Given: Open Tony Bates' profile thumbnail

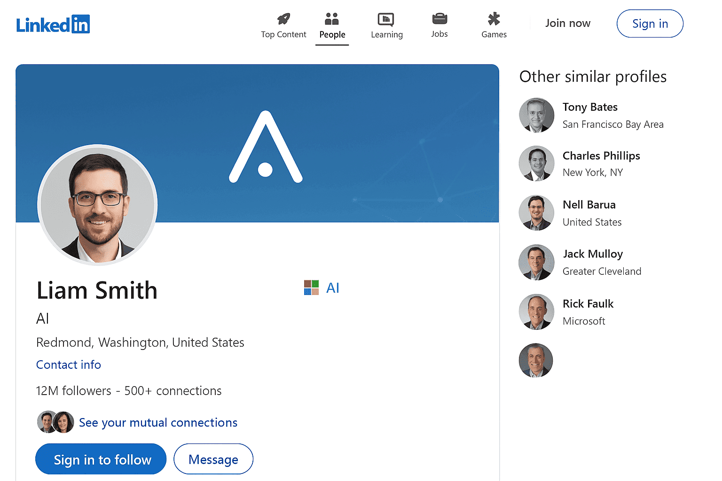Looking at the screenshot, I should (x=536, y=115).
